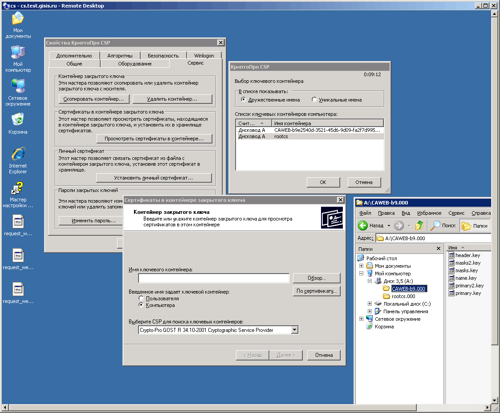Click the Удалить контейнер button

click(x=172, y=99)
